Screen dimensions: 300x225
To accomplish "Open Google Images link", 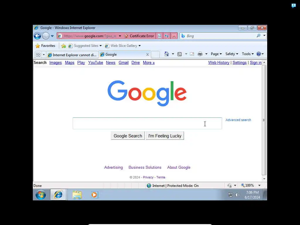I will (x=55, y=63).
